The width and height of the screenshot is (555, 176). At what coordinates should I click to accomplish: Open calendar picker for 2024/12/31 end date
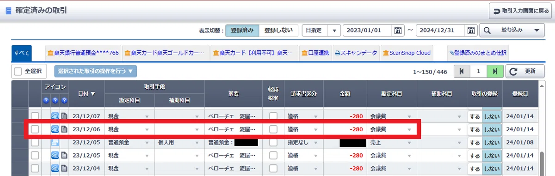pos(471,30)
